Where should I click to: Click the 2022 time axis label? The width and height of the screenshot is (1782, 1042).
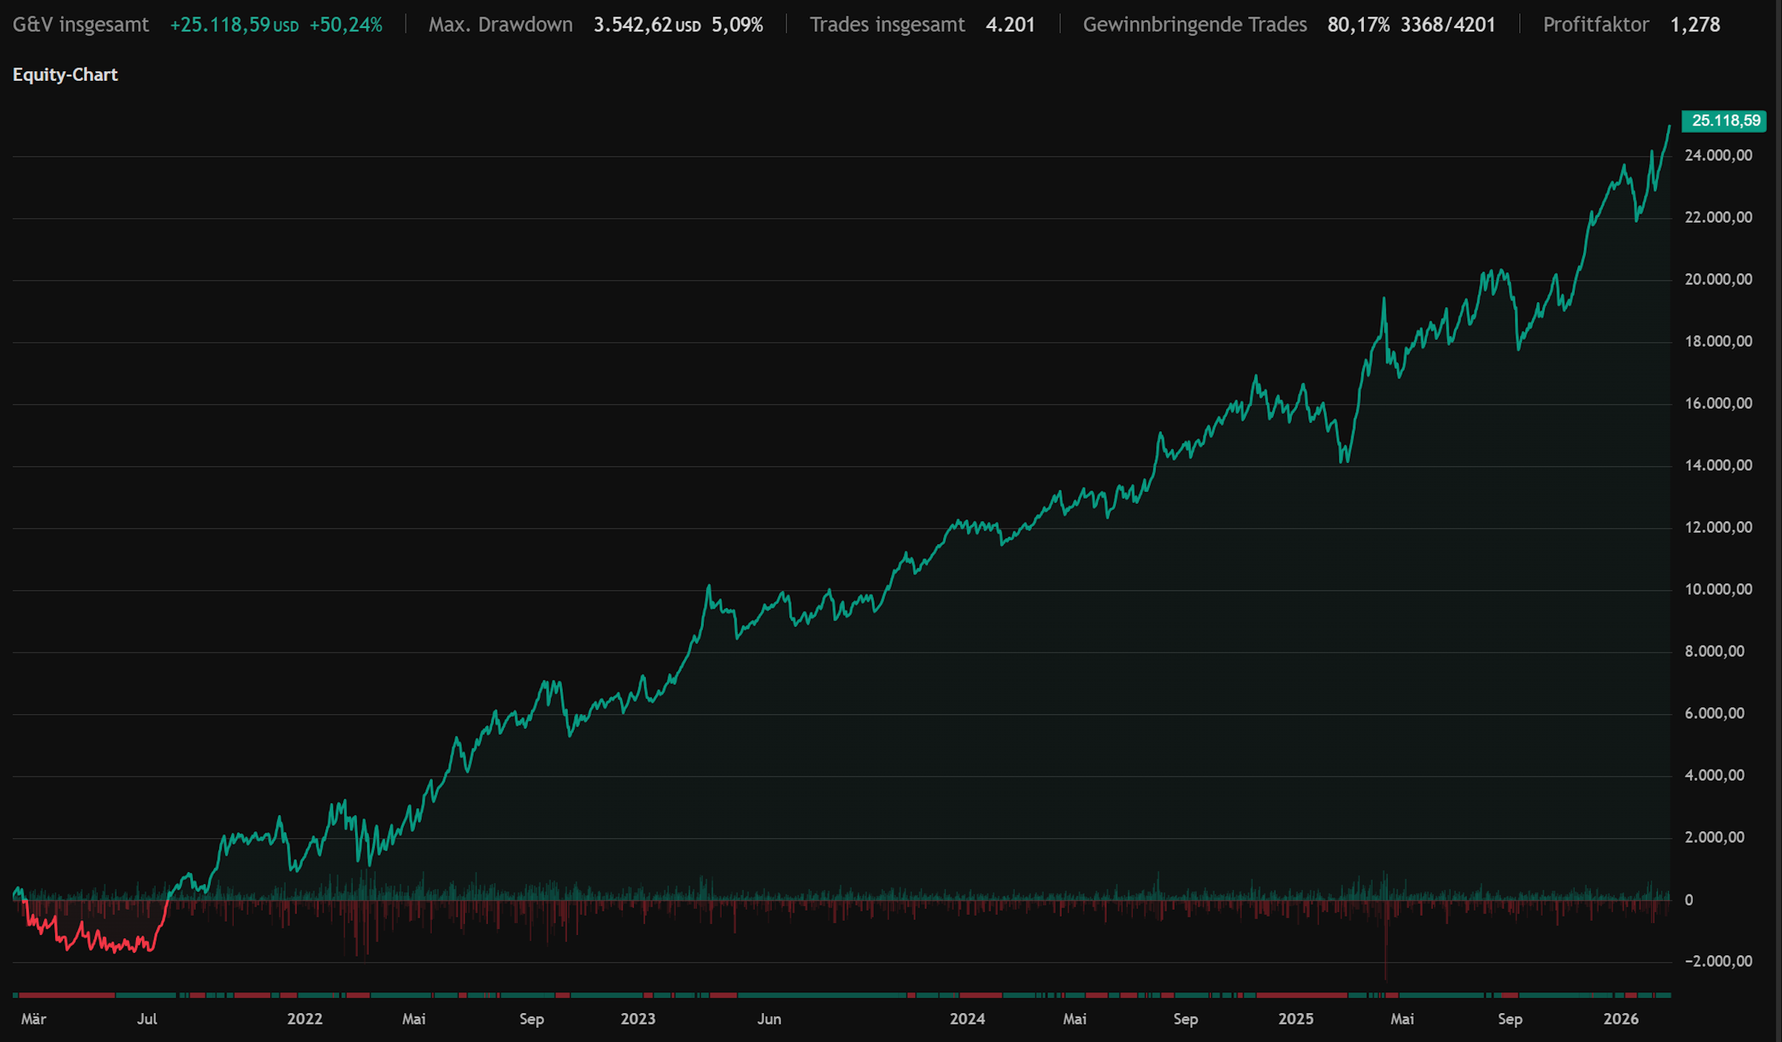305,1019
